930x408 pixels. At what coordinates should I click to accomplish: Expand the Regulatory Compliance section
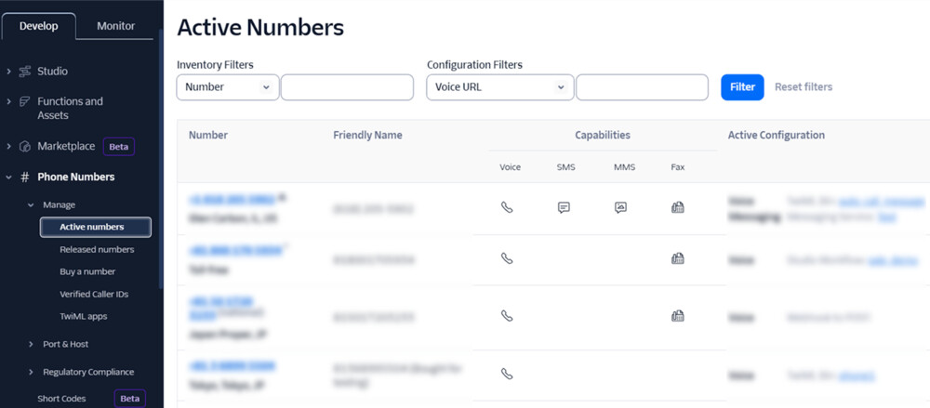click(32, 372)
